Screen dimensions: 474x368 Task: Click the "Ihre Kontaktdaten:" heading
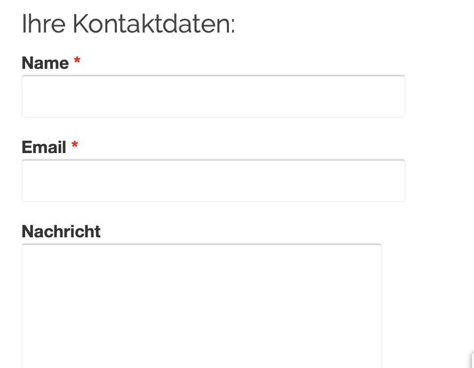tap(128, 25)
